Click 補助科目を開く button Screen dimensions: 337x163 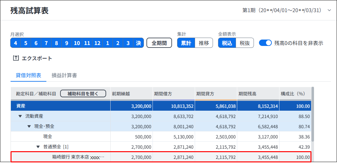click(x=83, y=94)
